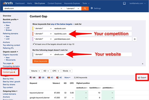
Task: Open Best by shares link
Action: click(9, 85)
